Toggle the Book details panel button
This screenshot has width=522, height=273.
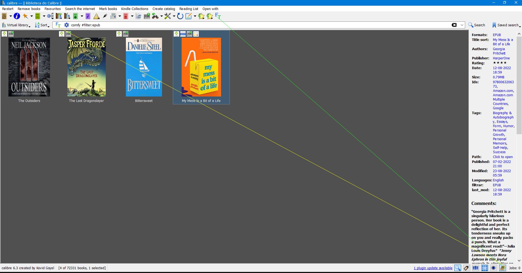pyautogui.click(x=502, y=268)
